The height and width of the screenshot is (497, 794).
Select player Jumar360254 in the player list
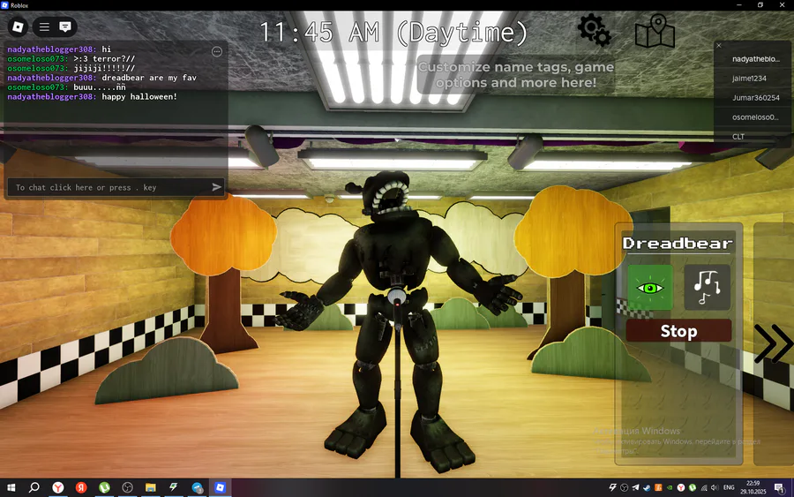(x=755, y=98)
